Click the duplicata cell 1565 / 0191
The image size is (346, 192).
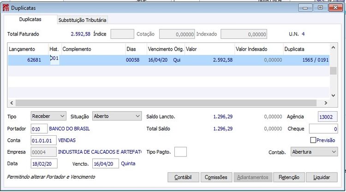coord(316,60)
